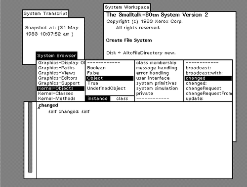247x187 pixels.
Task: Switch to class side toggle
Action: 122,98
